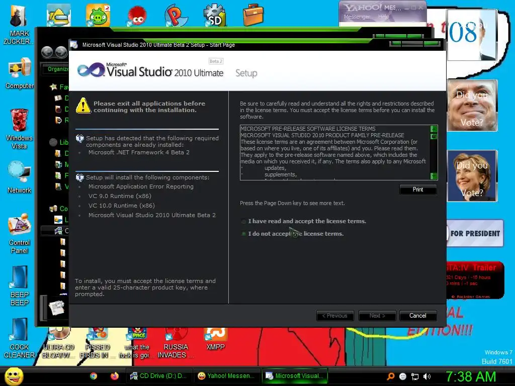Click the orange magnifier tray icon

click(390, 376)
